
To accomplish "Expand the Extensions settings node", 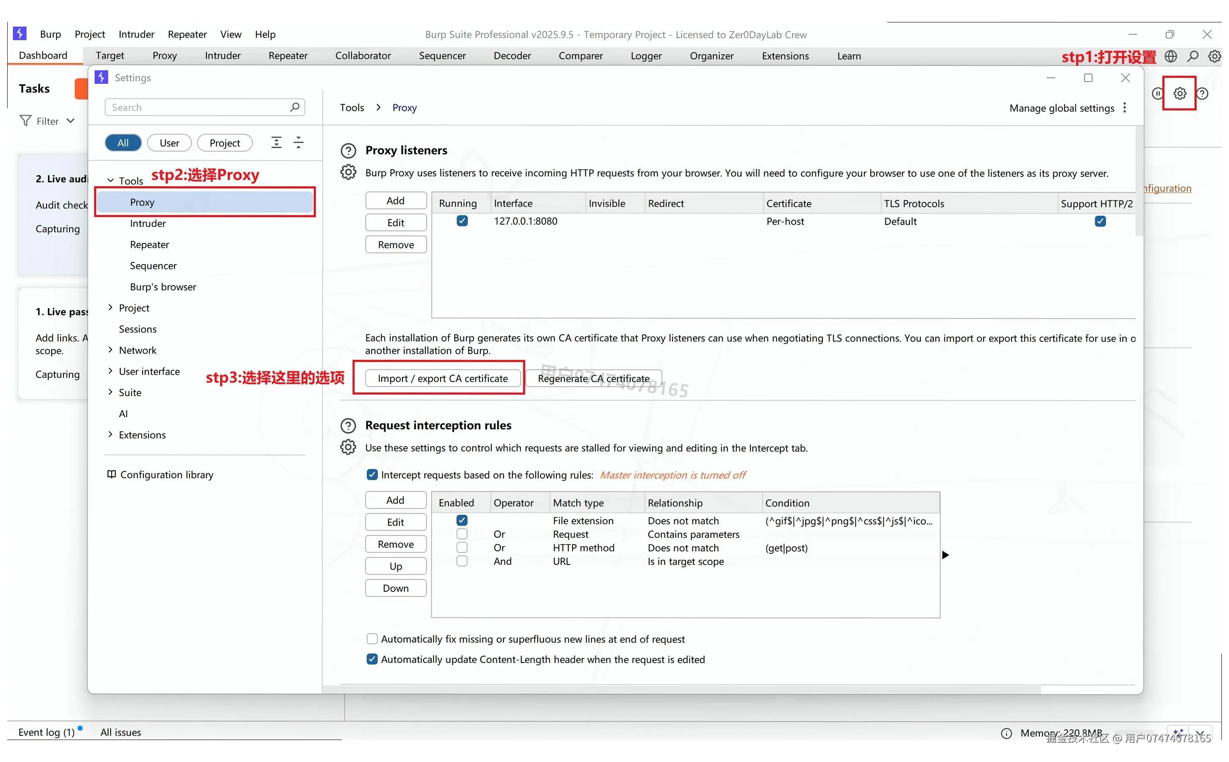I will pos(110,435).
